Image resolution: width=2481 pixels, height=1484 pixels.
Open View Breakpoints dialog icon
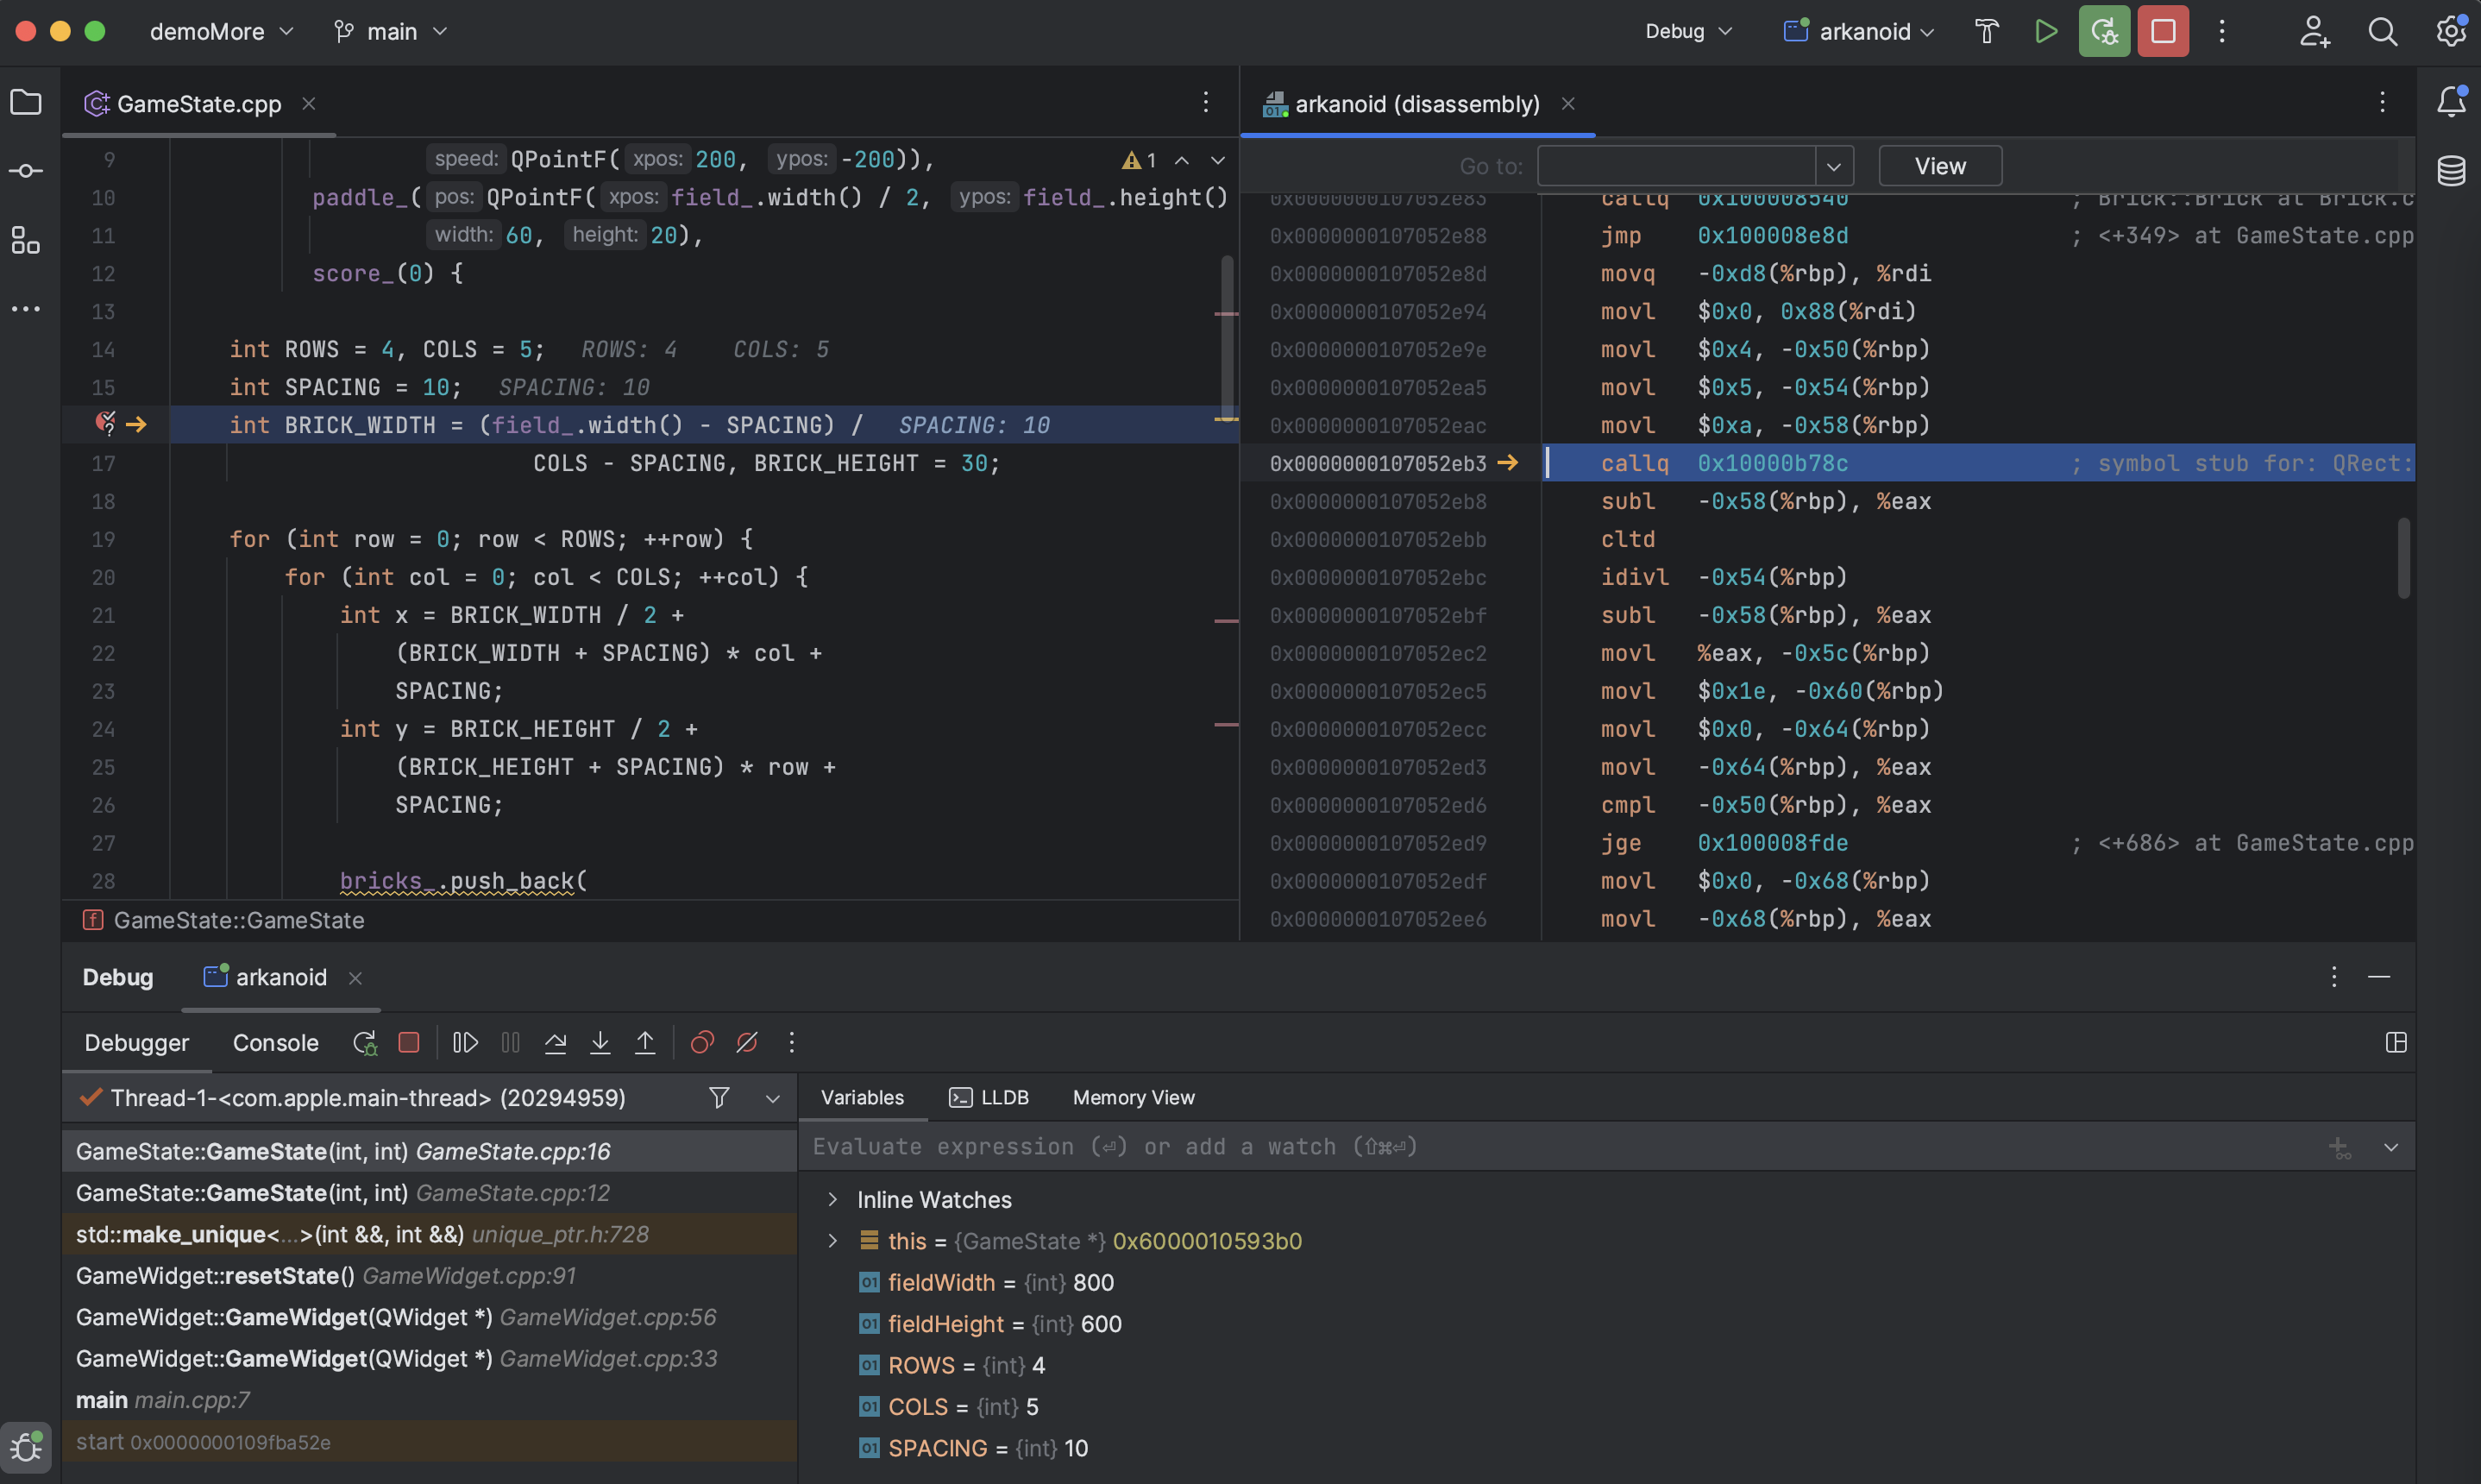point(701,1043)
